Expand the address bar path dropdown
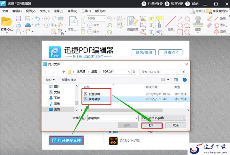230x155 pixels. point(129,72)
